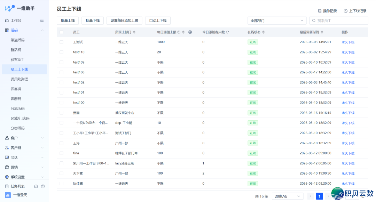Click the 自动上下线 button
This screenshot has width=376, height=202.
158,21
